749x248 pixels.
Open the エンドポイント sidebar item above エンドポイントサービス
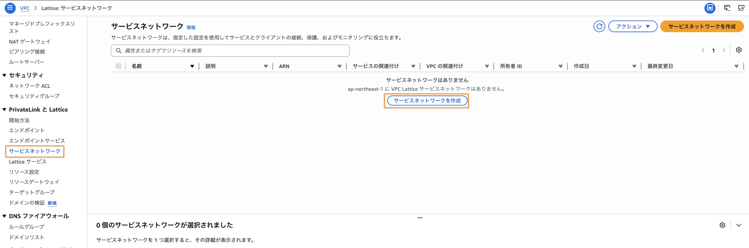27,130
